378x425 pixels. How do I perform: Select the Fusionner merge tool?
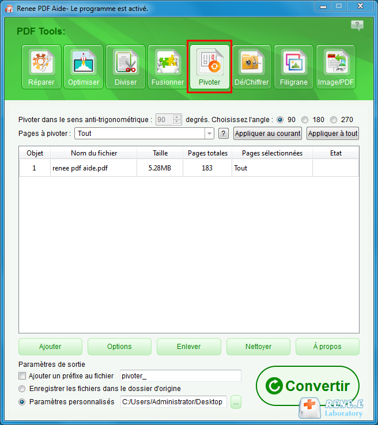168,67
